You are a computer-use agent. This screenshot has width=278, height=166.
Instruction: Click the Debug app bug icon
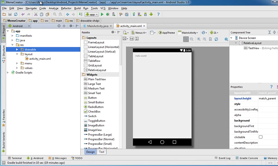(108, 15)
